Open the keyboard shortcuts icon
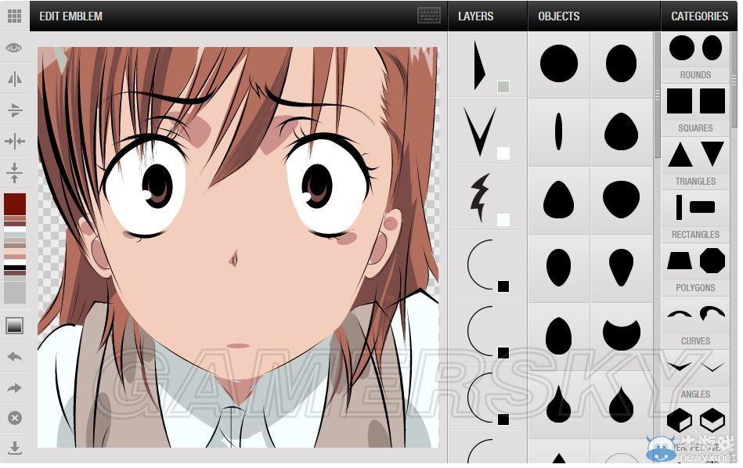The width and height of the screenshot is (743, 468). pyautogui.click(x=428, y=16)
